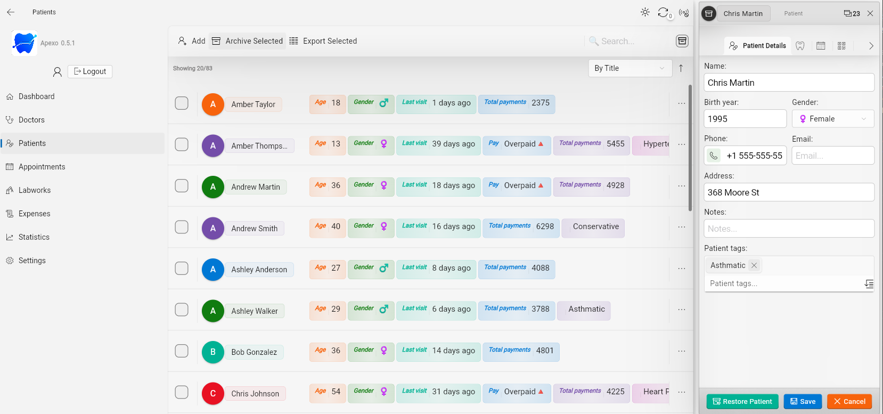Click the Birth year field
Screen dimensions: 883x414
click(x=745, y=119)
